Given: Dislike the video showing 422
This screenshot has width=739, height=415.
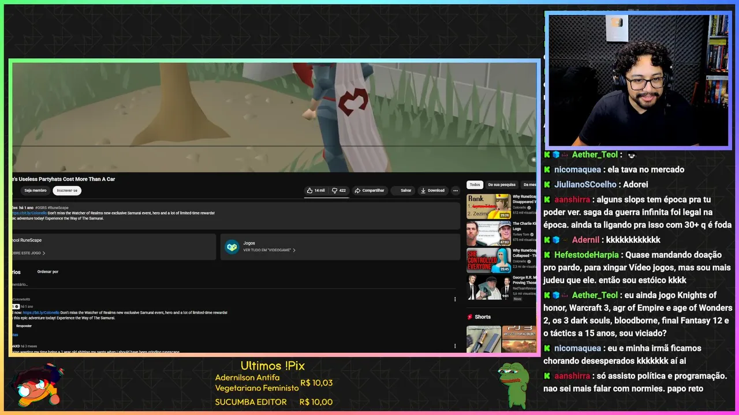Looking at the screenshot, I should pyautogui.click(x=339, y=190).
